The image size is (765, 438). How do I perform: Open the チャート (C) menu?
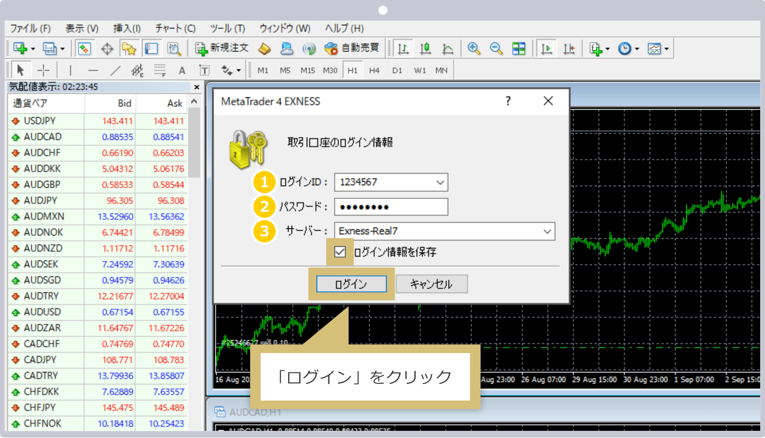[175, 28]
